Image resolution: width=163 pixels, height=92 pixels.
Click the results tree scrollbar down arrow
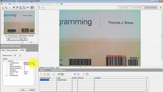tap(35, 85)
